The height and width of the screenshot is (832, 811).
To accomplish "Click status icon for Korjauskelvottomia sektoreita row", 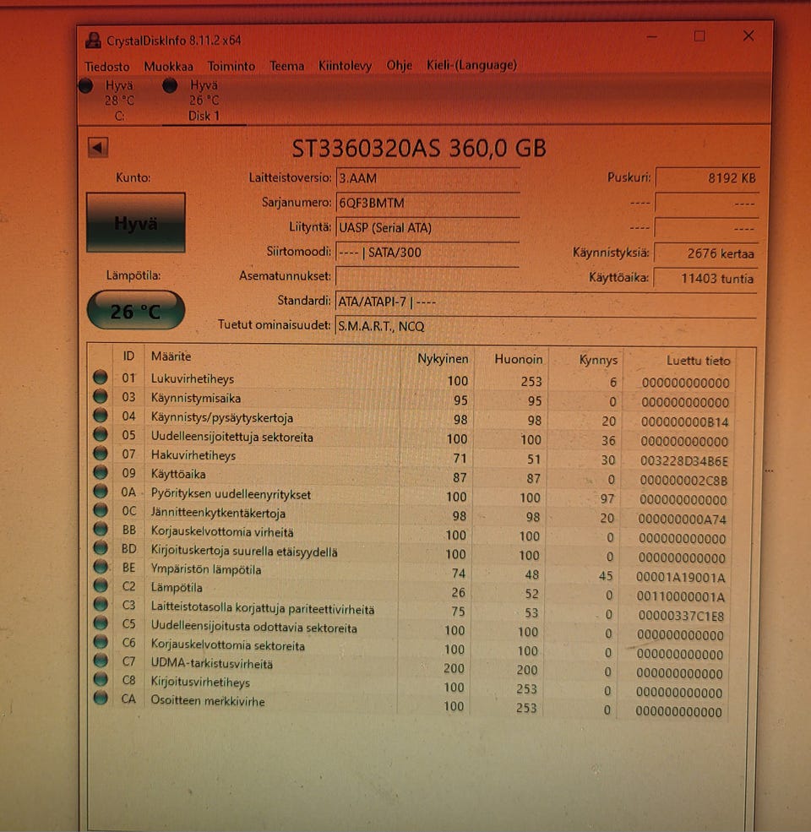I will click(101, 642).
